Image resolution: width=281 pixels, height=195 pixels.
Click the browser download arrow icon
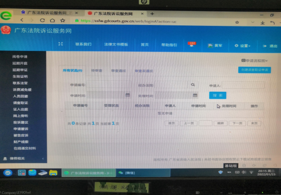[x=263, y=23]
